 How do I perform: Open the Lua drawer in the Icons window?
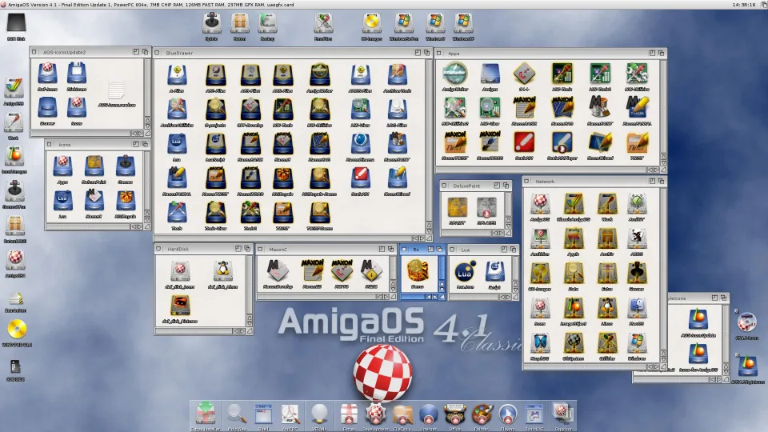64,201
